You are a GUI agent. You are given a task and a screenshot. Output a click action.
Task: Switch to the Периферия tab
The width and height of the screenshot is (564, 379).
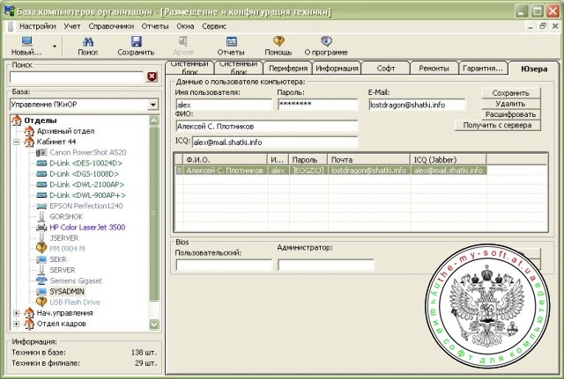coord(287,69)
